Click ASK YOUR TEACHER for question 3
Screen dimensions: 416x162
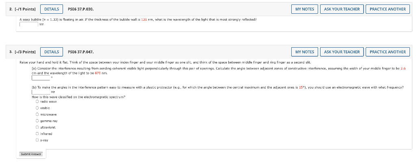coord(342,52)
